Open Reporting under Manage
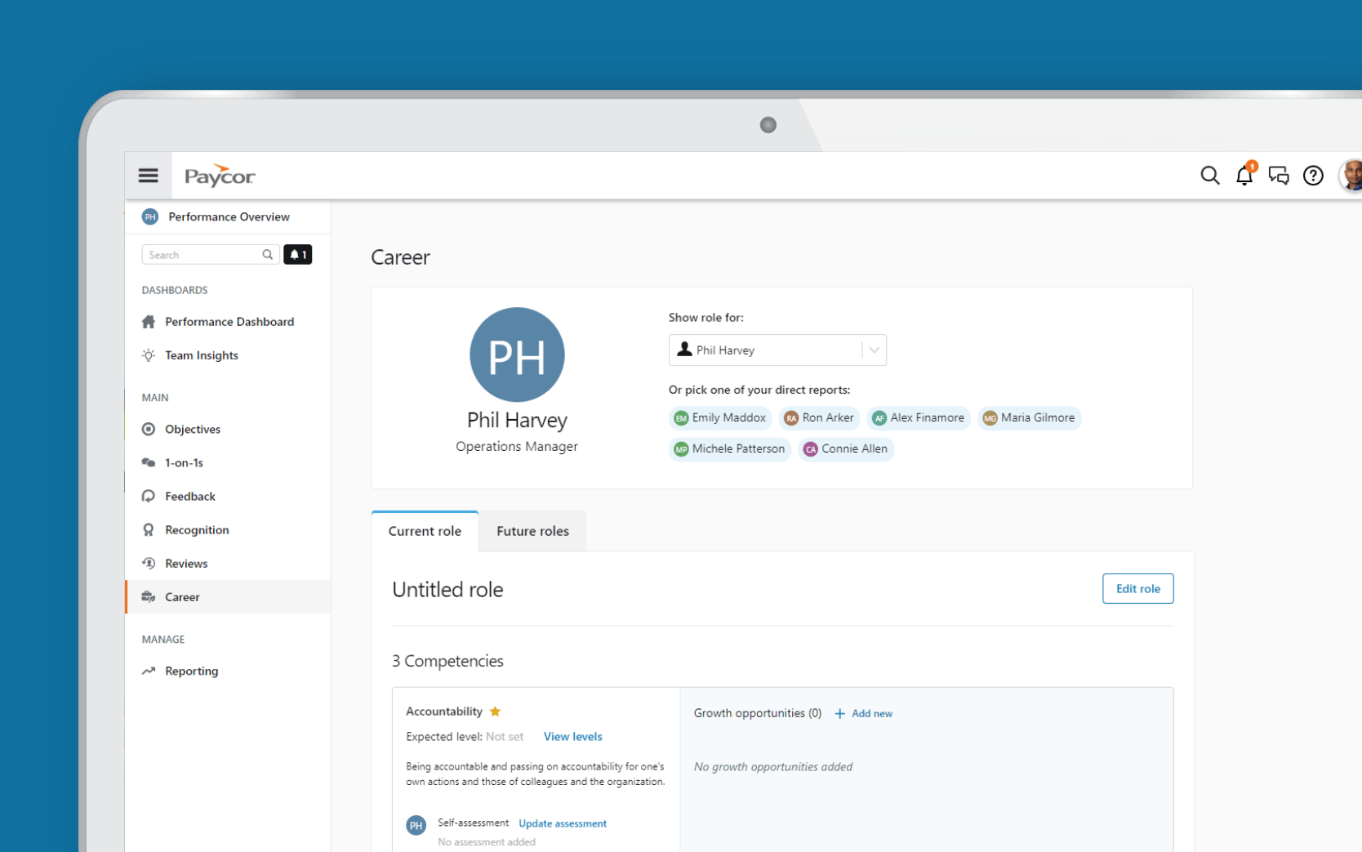1362x852 pixels. (191, 671)
